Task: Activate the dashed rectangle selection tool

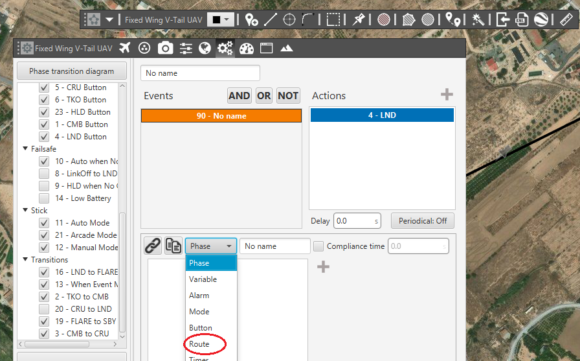Action: (333, 19)
